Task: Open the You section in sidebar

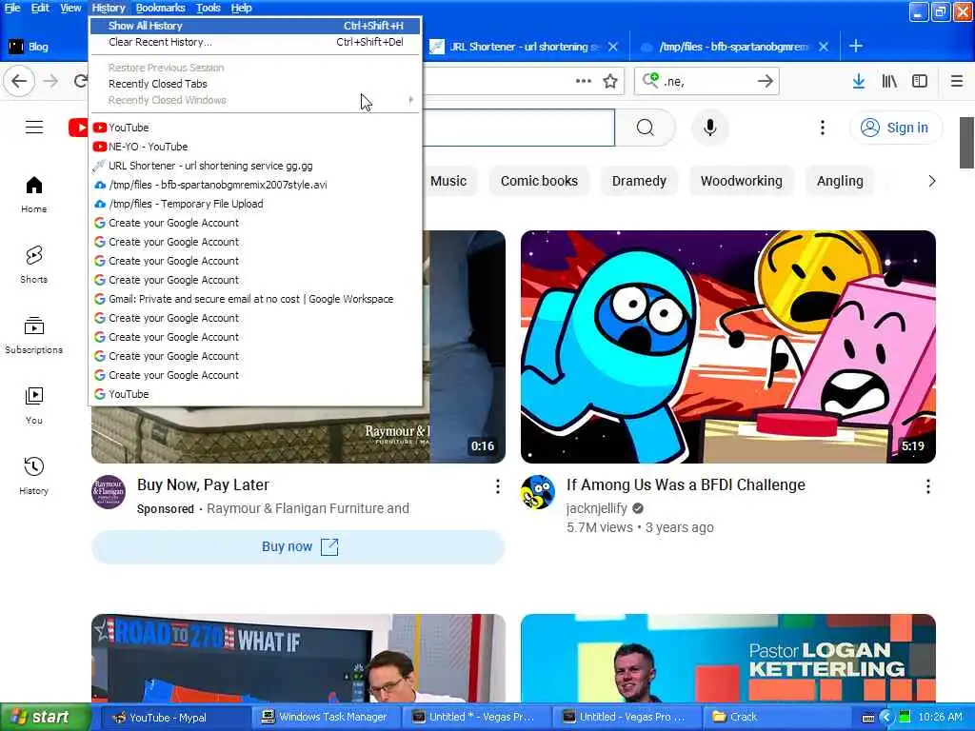Action: tap(34, 405)
